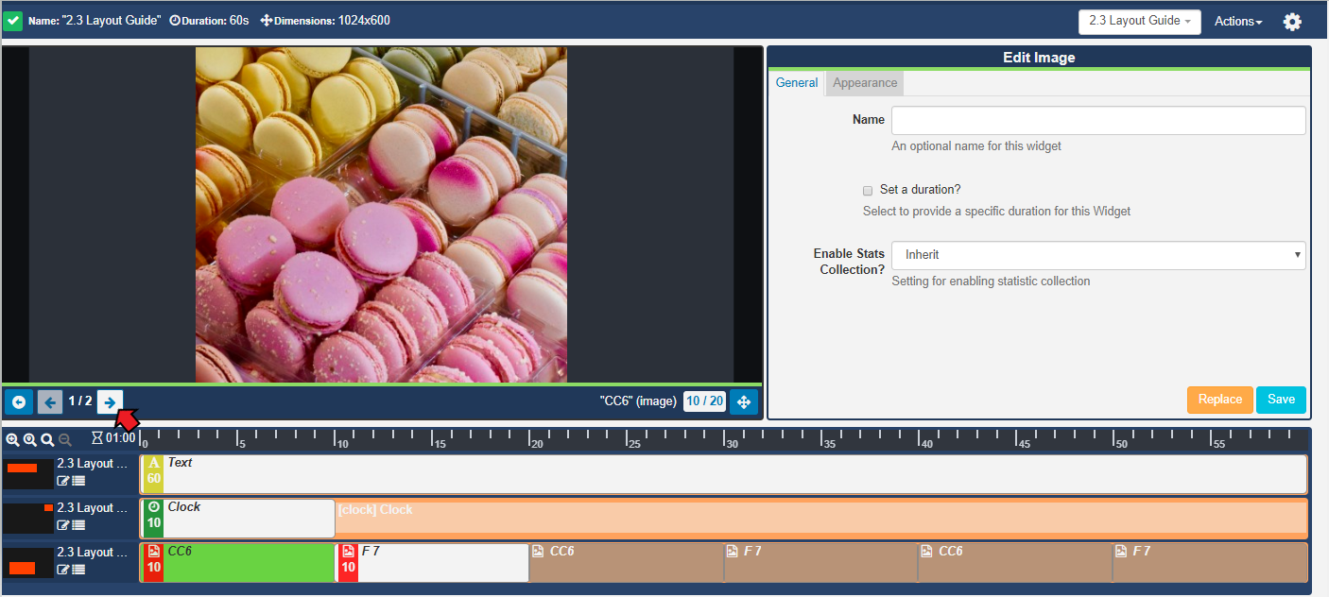Click the four-arrow move icon beside the counter

[744, 401]
